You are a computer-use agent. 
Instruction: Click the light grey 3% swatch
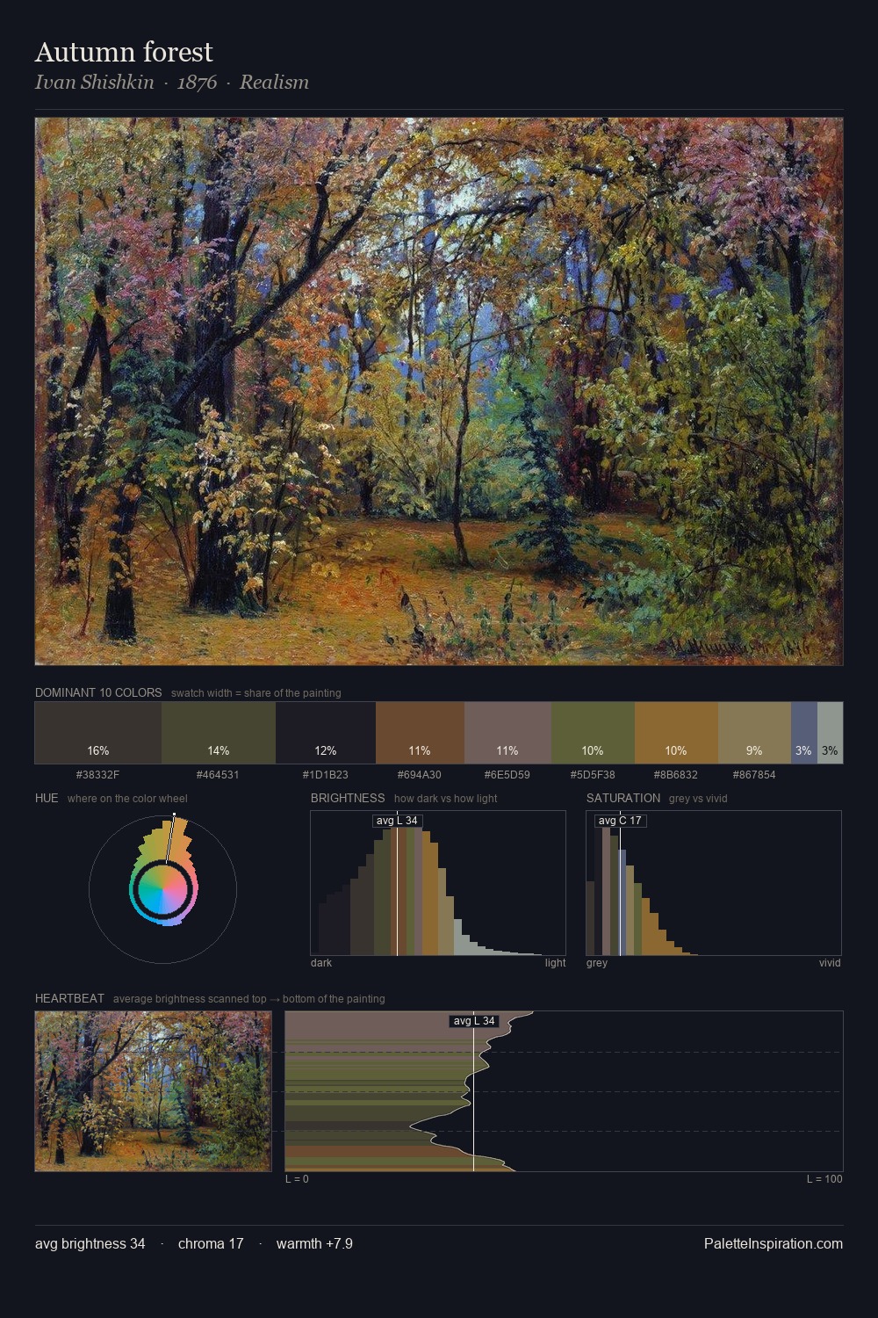[x=830, y=733]
